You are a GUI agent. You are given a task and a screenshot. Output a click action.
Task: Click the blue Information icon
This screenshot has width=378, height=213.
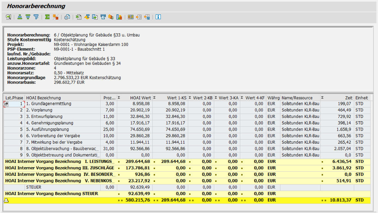click(x=158, y=17)
